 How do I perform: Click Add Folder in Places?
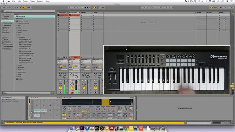tap(8, 49)
